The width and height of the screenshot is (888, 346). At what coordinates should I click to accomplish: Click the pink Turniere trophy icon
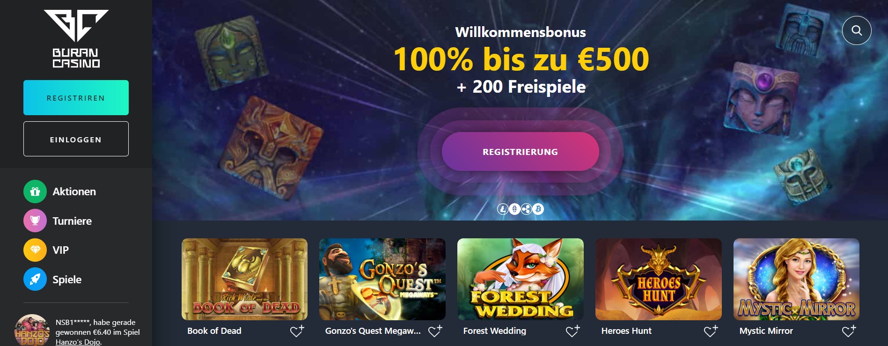point(35,221)
